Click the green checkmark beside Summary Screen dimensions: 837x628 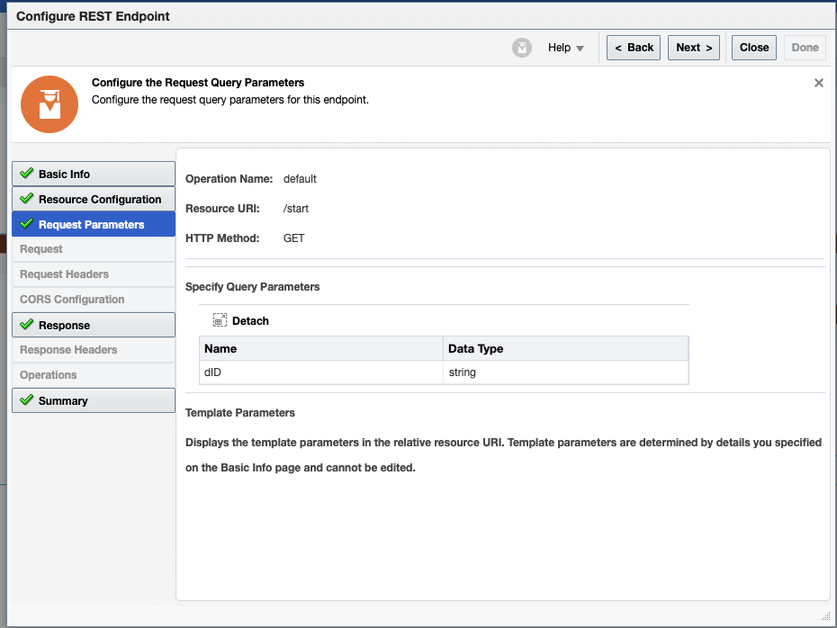tap(26, 400)
